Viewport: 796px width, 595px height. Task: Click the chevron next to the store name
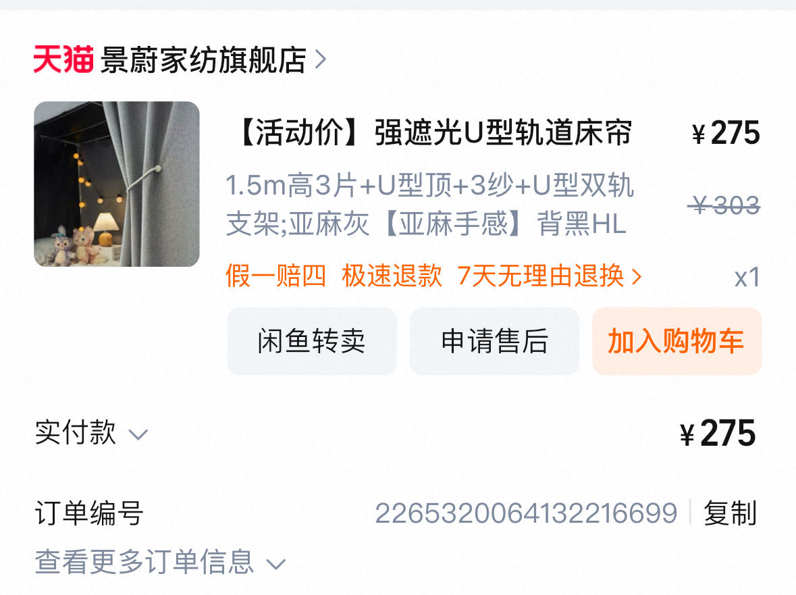[320, 59]
